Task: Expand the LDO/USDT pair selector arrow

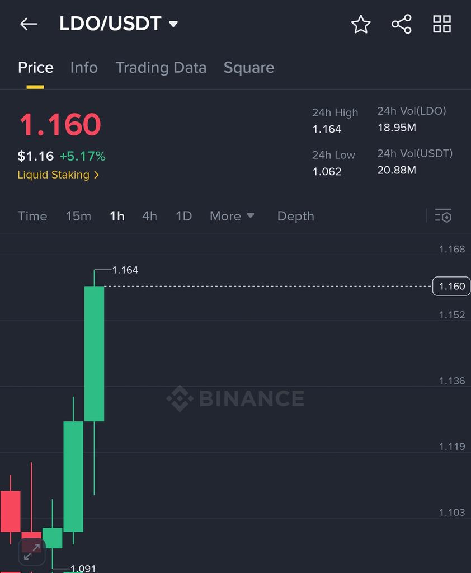Action: pos(173,24)
